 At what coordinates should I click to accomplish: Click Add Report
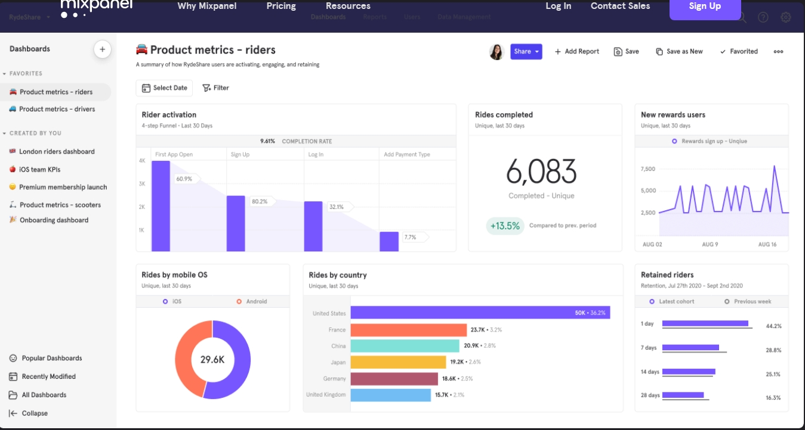[577, 52]
